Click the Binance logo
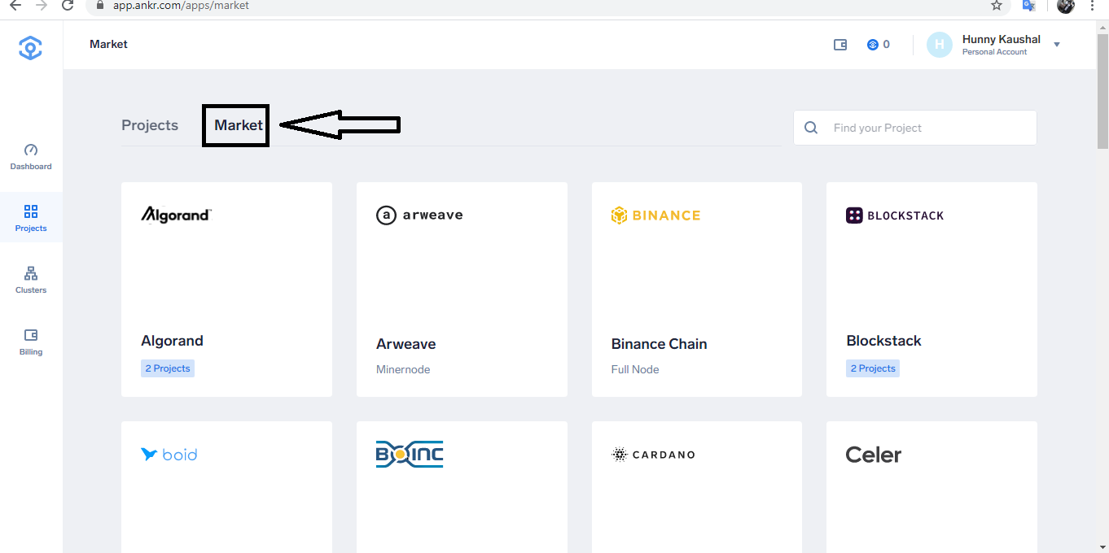The width and height of the screenshot is (1109, 553). [655, 216]
